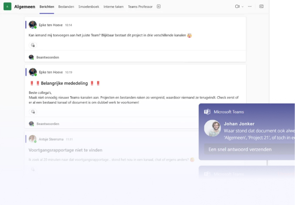
Task: Add a reaction to the 10:14 message
Action: click(x=33, y=45)
